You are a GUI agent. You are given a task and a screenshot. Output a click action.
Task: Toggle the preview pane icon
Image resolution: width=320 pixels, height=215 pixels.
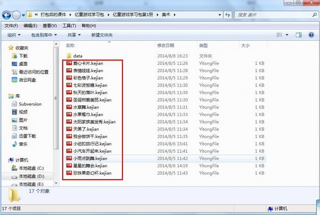tap(298, 35)
